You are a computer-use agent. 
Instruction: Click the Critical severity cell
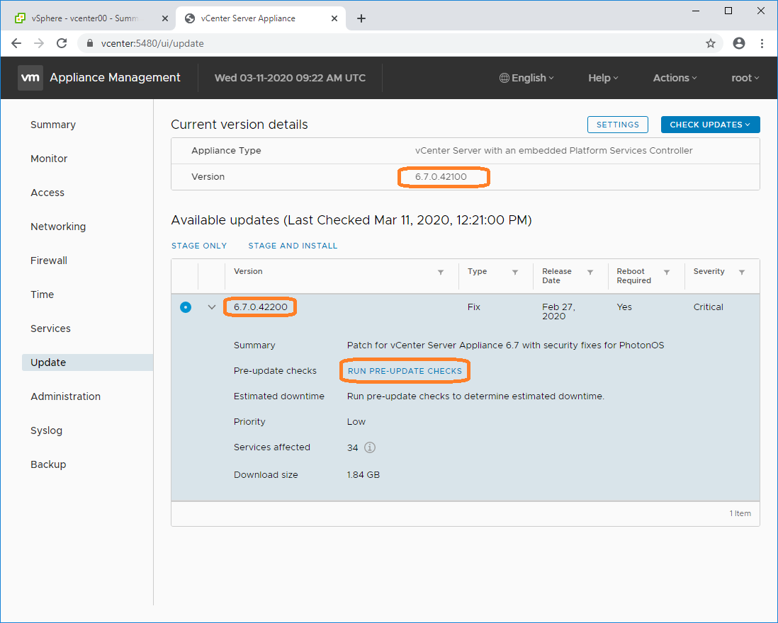(x=708, y=307)
